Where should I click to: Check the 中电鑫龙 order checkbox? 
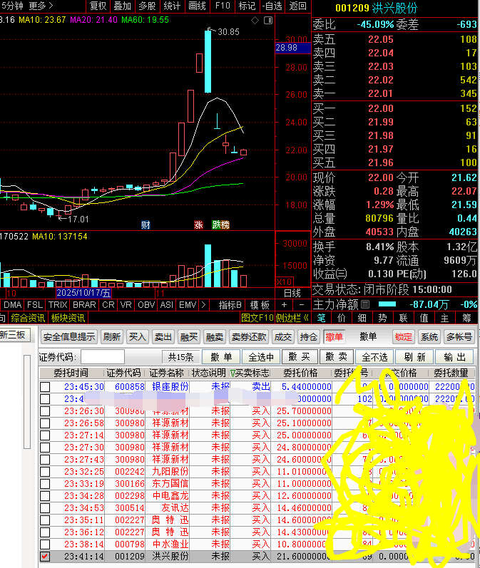pos(45,496)
